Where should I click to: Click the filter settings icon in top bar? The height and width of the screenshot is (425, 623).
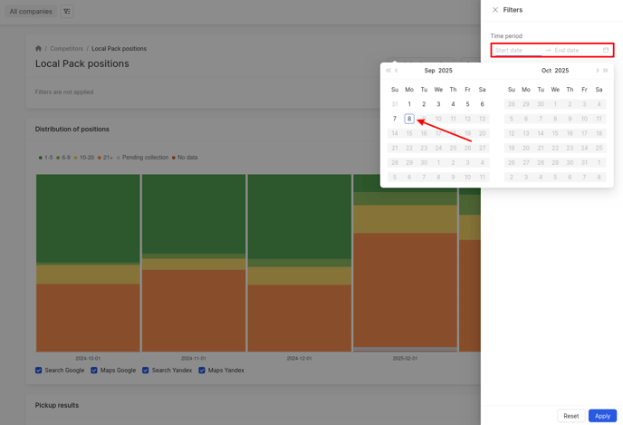(x=67, y=12)
